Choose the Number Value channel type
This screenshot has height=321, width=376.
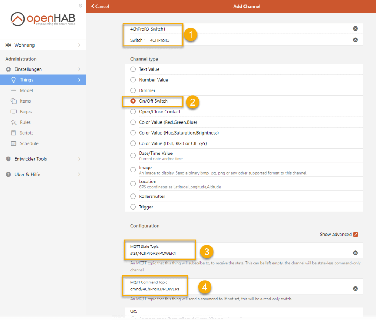[133, 80]
